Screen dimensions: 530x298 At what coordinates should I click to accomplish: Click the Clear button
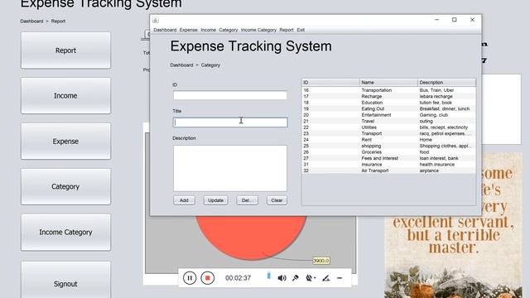coord(277,200)
